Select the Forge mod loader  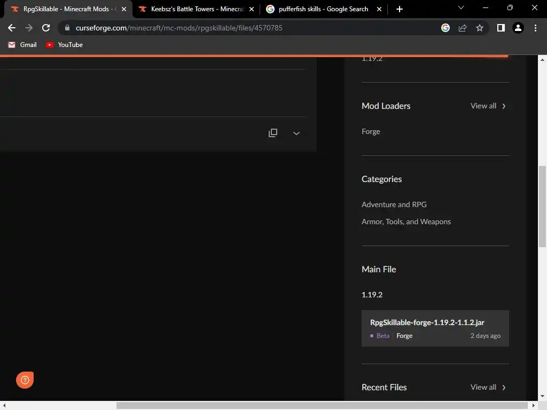(x=371, y=131)
